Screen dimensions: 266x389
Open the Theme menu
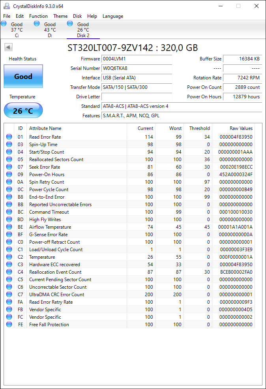pyautogui.click(x=60, y=16)
